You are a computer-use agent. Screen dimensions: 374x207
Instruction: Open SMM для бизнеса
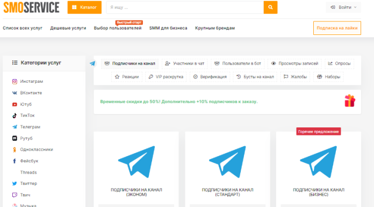(168, 28)
